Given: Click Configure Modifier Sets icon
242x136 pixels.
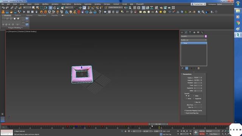Looking at the screenshot, I should 199,68.
